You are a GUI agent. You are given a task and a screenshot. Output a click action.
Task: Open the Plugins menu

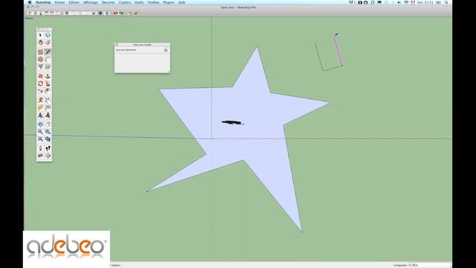click(169, 2)
